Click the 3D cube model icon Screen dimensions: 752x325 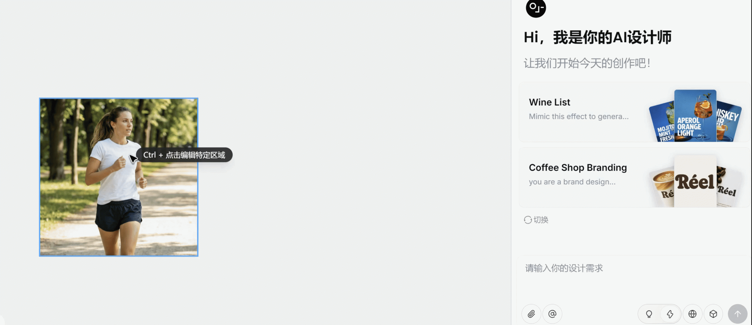click(713, 314)
